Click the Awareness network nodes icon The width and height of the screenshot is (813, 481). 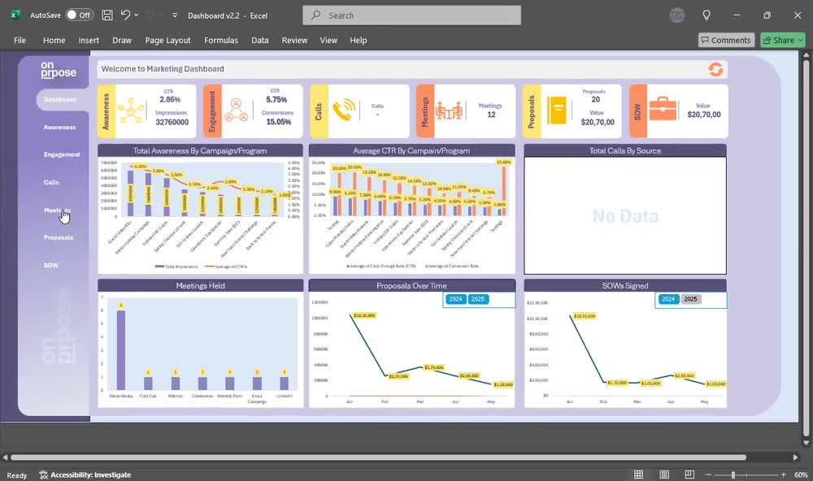pos(131,110)
